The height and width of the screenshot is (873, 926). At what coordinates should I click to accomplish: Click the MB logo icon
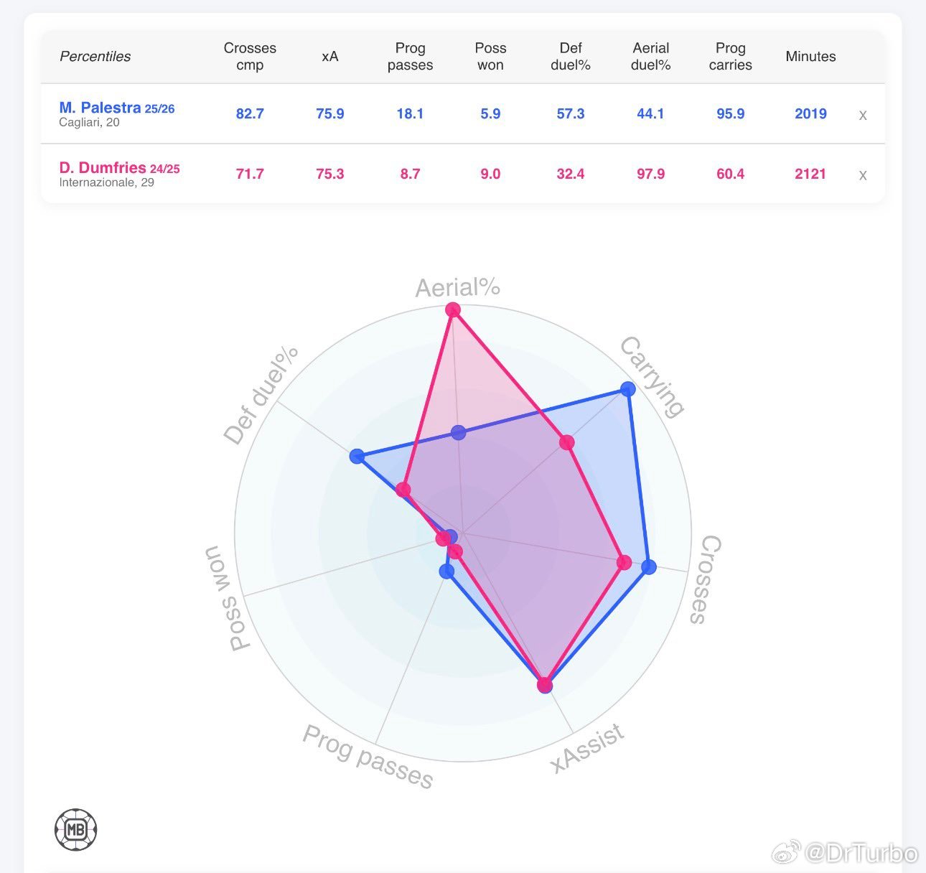click(x=75, y=830)
